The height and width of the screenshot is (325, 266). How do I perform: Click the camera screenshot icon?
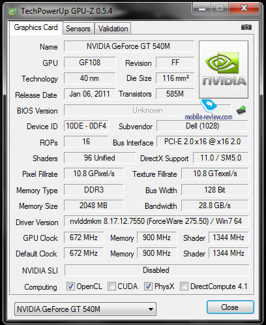tap(246, 27)
